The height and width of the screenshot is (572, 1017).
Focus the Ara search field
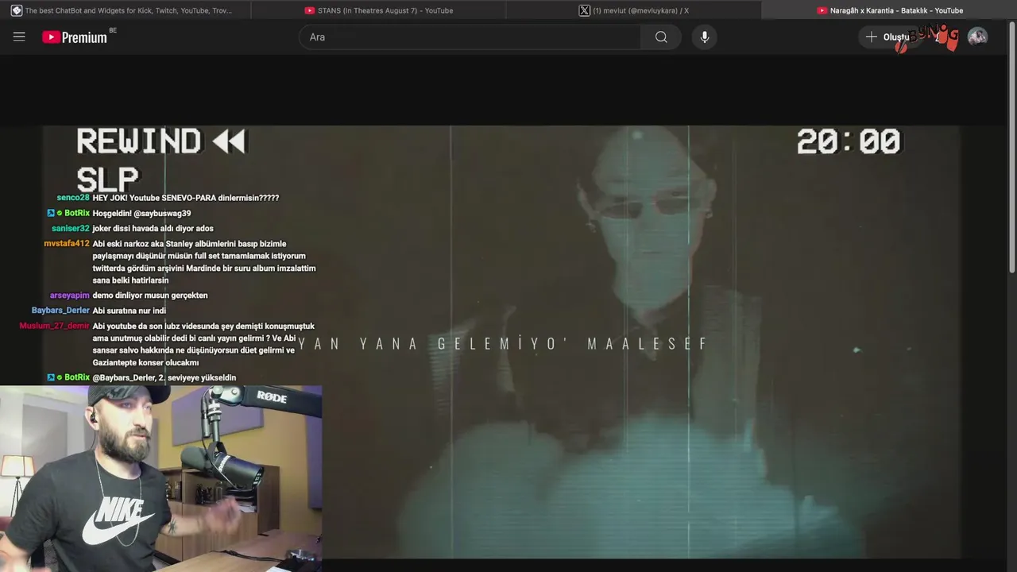pos(470,37)
